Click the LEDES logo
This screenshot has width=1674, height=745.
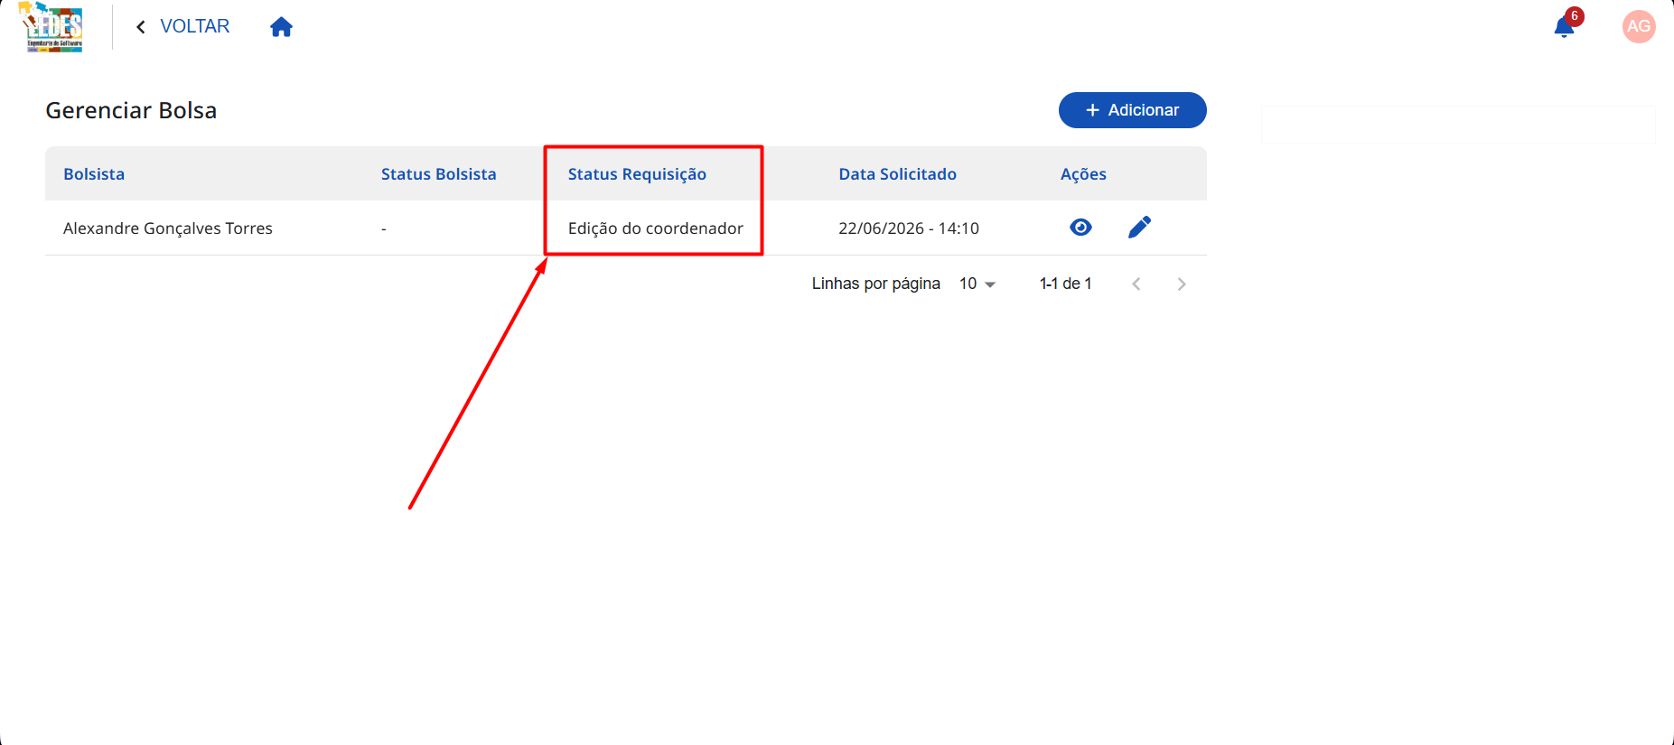(x=51, y=26)
